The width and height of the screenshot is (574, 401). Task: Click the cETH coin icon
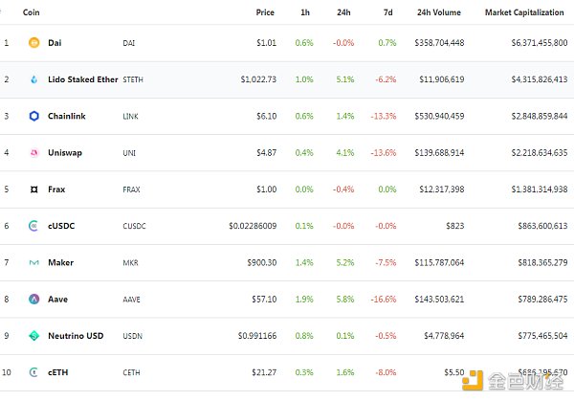33,372
